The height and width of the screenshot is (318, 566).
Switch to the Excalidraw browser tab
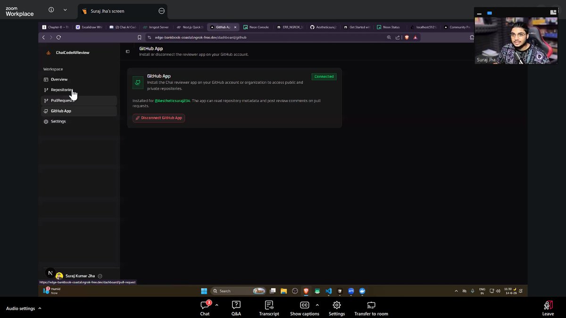89,27
